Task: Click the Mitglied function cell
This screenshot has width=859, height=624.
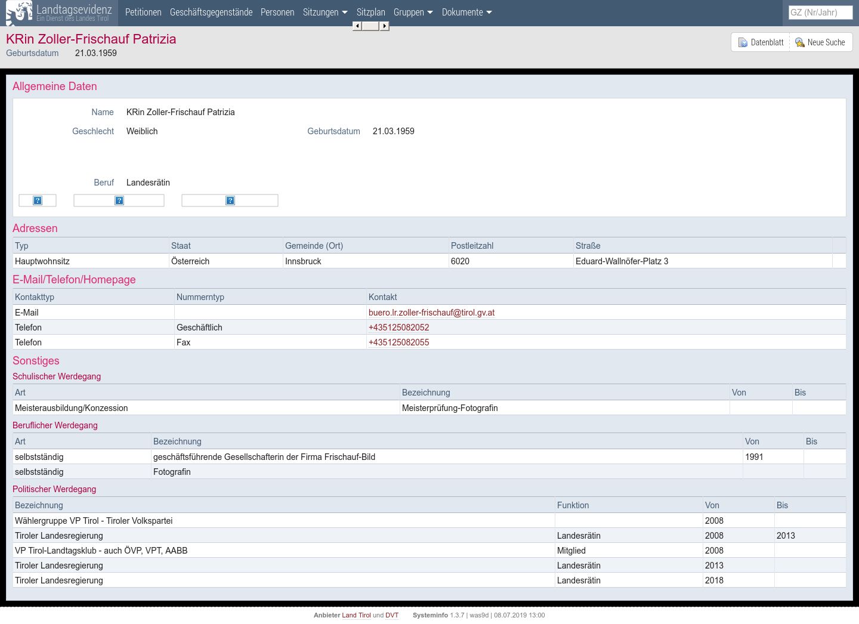Action: pos(629,551)
